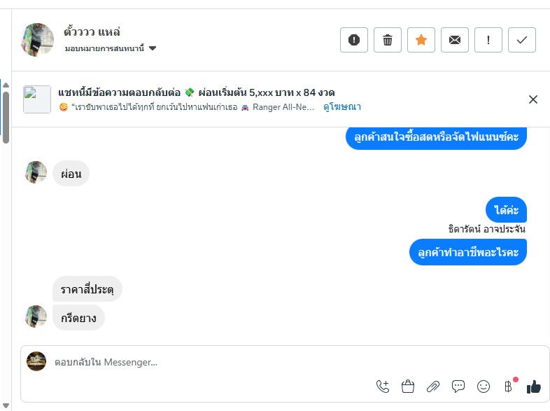
Task: Click the ad thumbnail in the banner
Action: click(x=37, y=99)
